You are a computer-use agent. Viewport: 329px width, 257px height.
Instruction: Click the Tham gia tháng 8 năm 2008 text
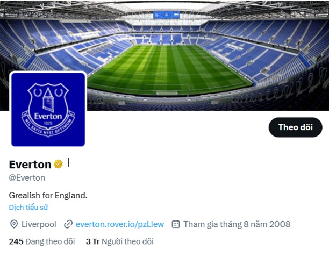237,224
